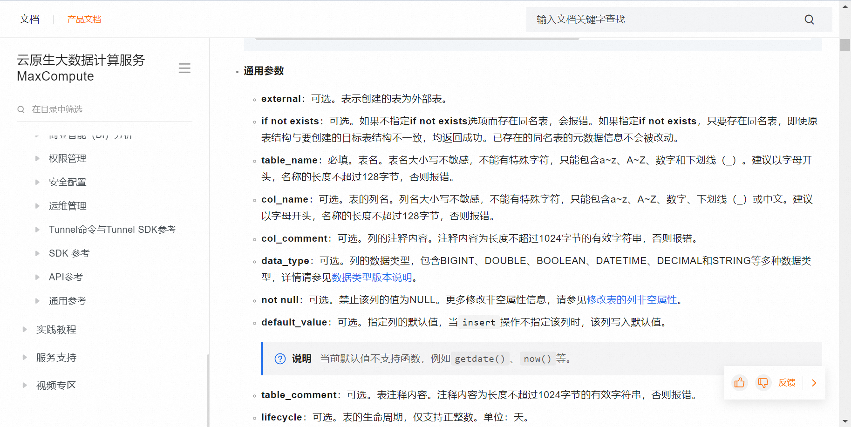The height and width of the screenshot is (427, 851).
Task: Open Tunnel命令与Tunnel SDK参考 sidebar item
Action: (112, 230)
